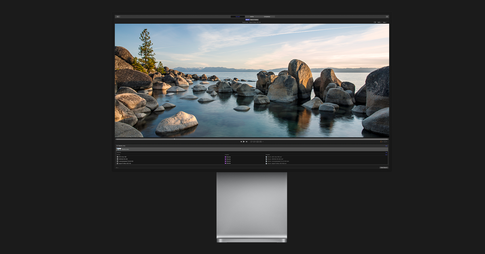Remove a setting using the minus icon
485x254 pixels.
(118, 168)
